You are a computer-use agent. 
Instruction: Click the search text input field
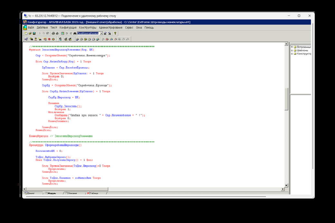(88, 34)
